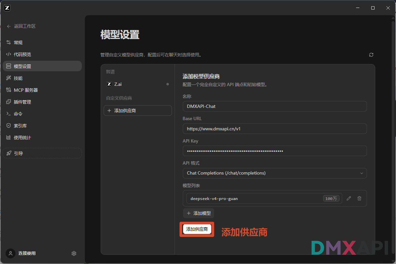396x264 pixels.
Task: Click the white 添加供应商 submit button
Action: point(197,229)
